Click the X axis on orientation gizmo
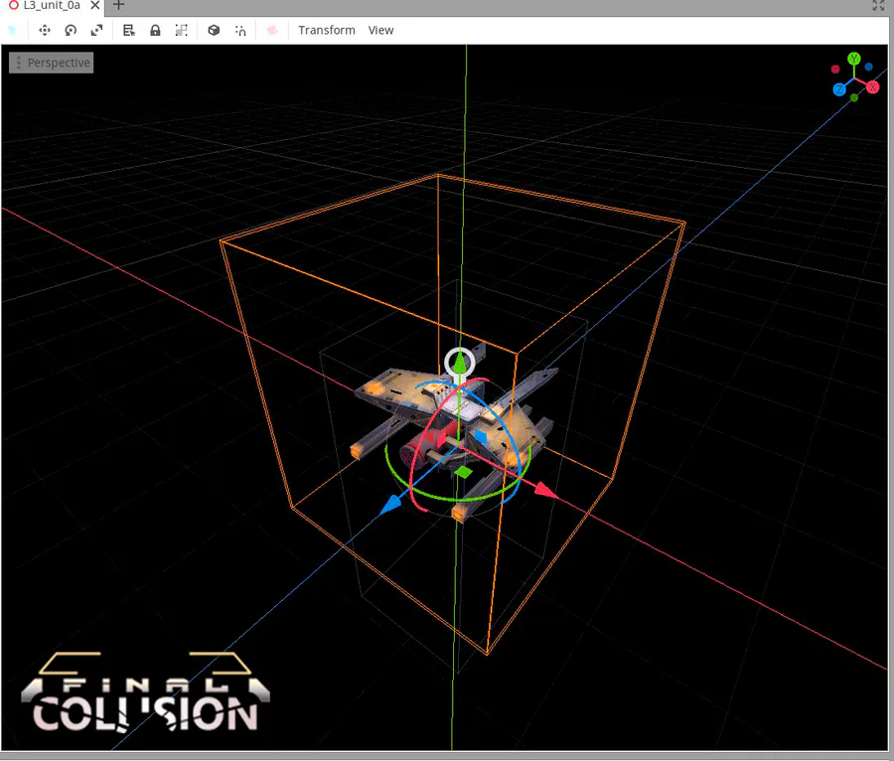Screen dimensions: 894x761 point(873,87)
